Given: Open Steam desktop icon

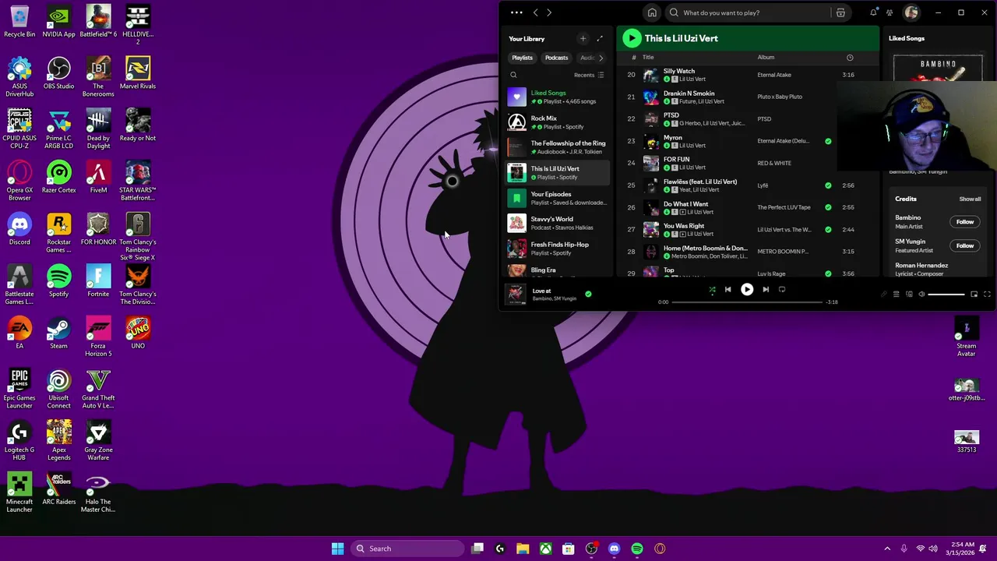Looking at the screenshot, I should 58,333.
